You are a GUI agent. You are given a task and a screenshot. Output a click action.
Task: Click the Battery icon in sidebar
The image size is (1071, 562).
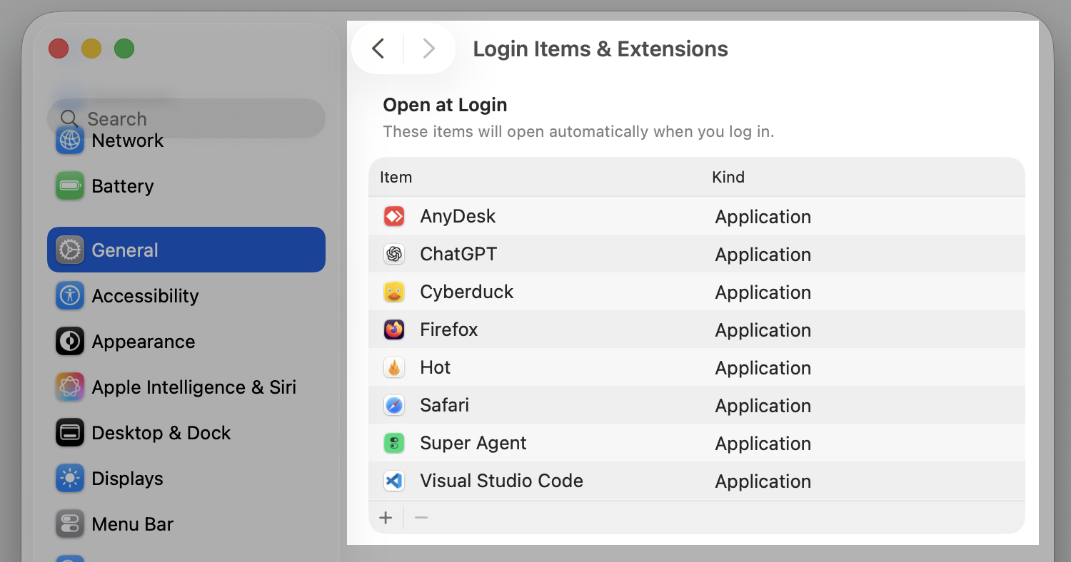click(x=70, y=186)
